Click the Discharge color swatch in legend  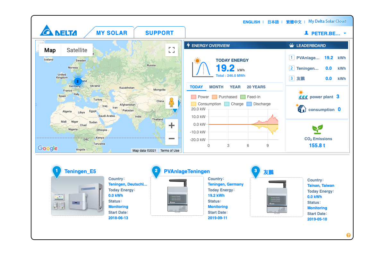(249, 104)
